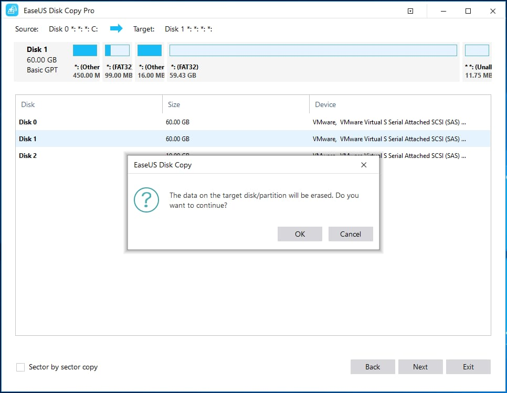Confirm erasing target disk with OK

click(x=300, y=234)
